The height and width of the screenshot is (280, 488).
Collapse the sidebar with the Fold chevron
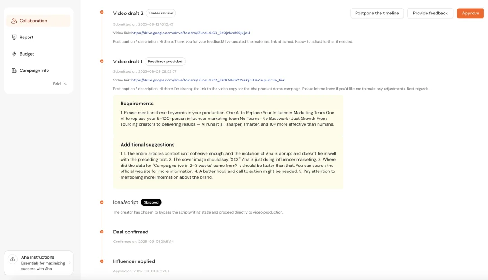click(66, 84)
